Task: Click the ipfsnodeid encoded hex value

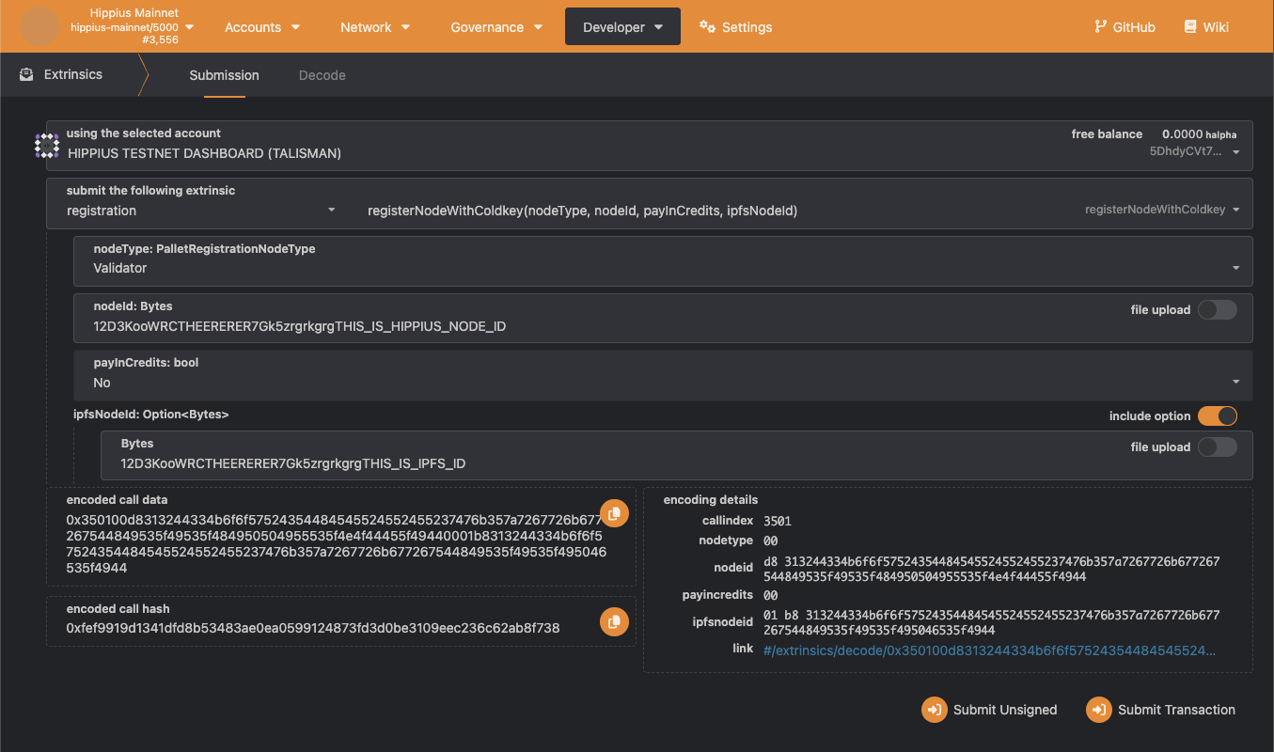Action: pos(992,622)
